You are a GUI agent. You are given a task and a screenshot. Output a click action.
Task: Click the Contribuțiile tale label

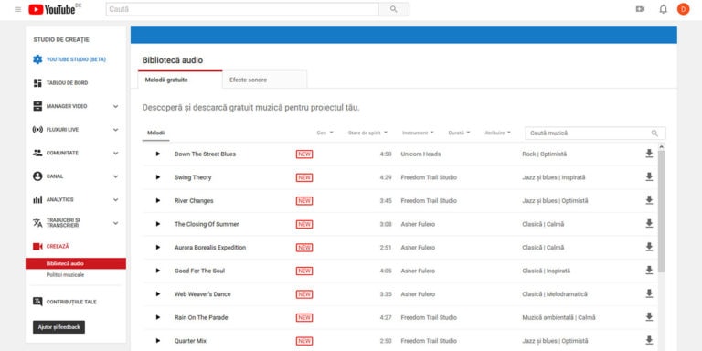click(x=71, y=302)
